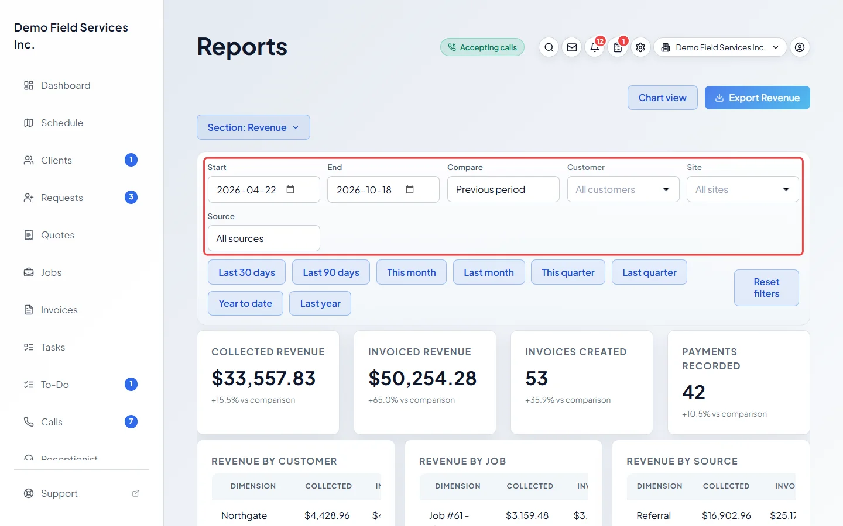This screenshot has width=843, height=526.
Task: Open Clients in sidebar
Action: pyautogui.click(x=81, y=160)
